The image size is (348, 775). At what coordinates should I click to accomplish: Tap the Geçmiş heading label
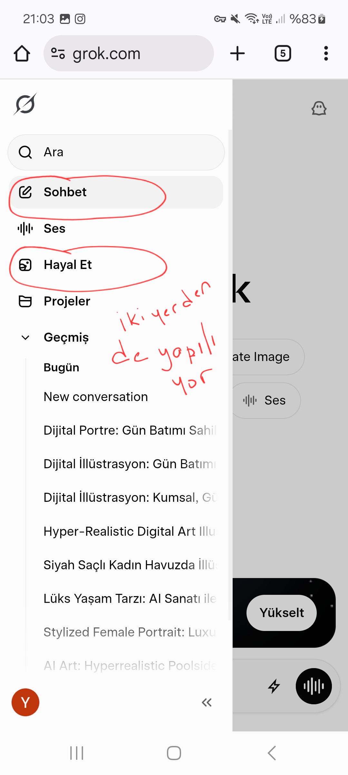point(66,337)
